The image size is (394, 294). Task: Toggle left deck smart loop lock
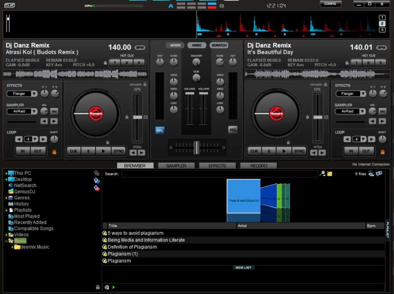tap(54, 152)
